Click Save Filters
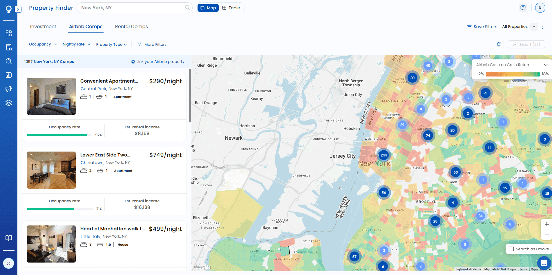552x275 pixels. (482, 27)
